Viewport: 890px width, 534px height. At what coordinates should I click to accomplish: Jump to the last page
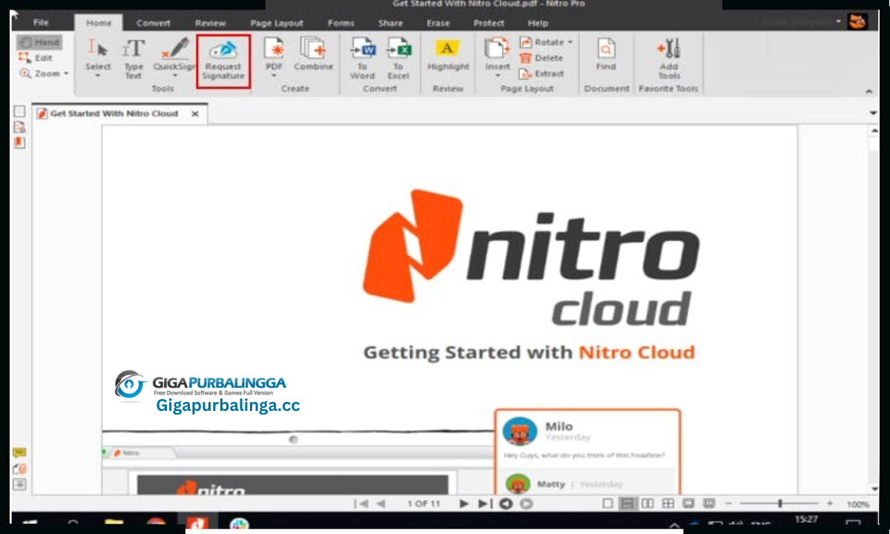click(x=484, y=504)
